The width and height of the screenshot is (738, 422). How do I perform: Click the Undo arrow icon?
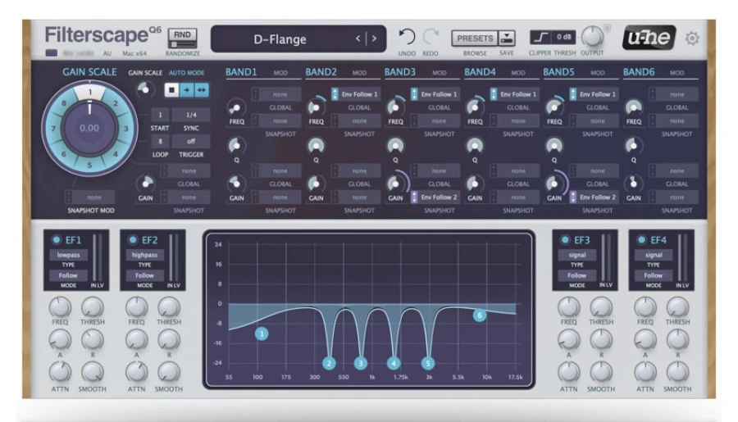[407, 37]
